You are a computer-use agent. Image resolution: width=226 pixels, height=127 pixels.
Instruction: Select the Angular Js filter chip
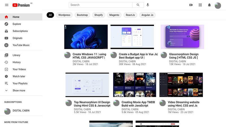[x=147, y=15]
